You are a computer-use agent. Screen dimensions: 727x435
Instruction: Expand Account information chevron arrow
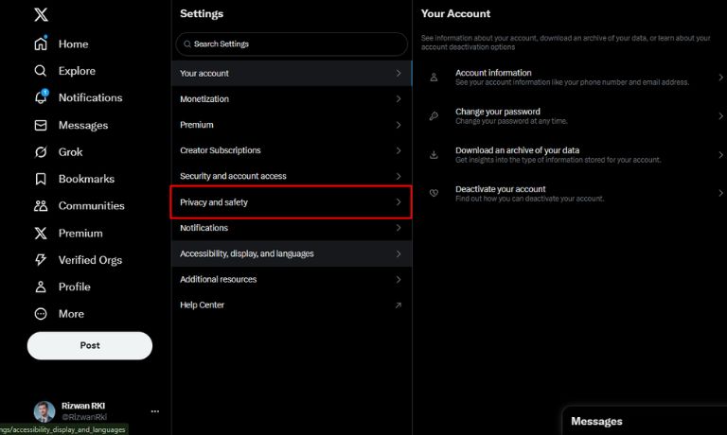tap(720, 78)
